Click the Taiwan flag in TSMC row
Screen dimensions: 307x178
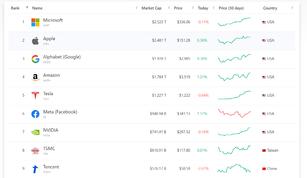[264, 150]
